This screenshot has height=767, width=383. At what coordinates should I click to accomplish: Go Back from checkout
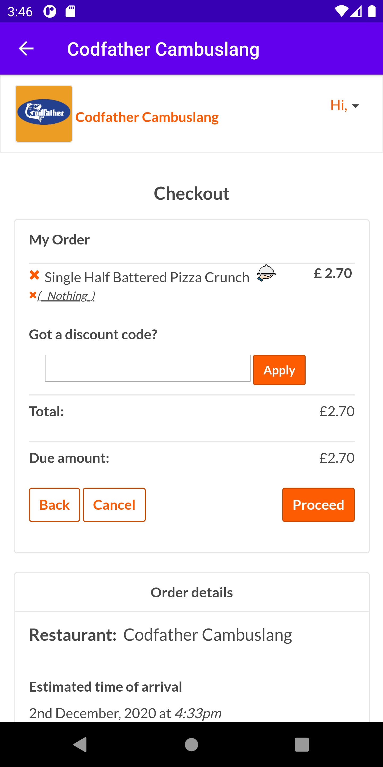55,505
